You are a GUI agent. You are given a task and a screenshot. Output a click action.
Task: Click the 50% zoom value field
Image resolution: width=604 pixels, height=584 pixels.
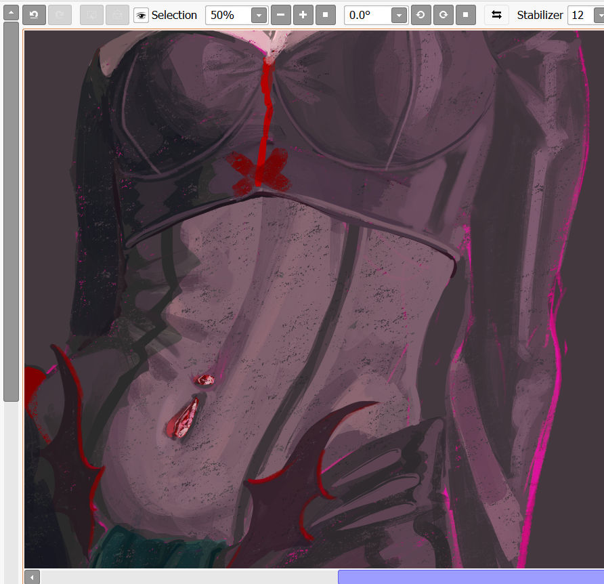pos(228,16)
